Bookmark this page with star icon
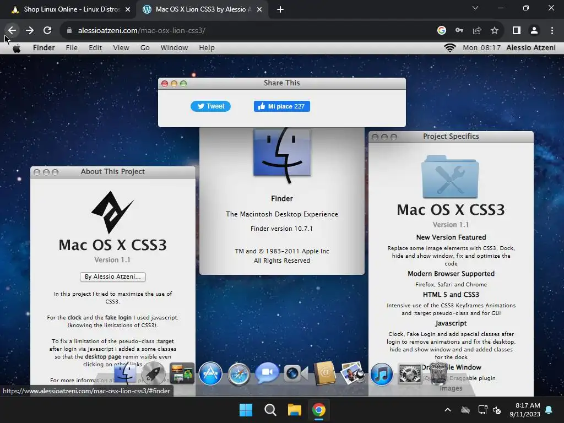 [495, 31]
